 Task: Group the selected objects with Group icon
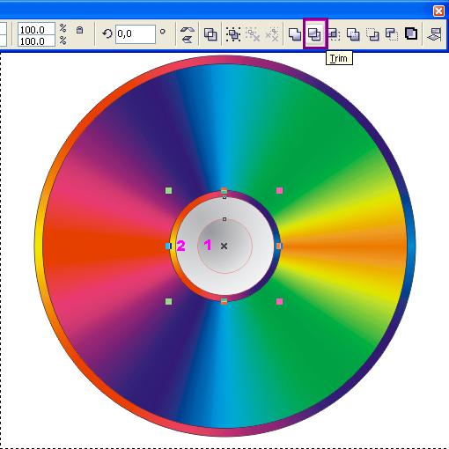point(233,34)
